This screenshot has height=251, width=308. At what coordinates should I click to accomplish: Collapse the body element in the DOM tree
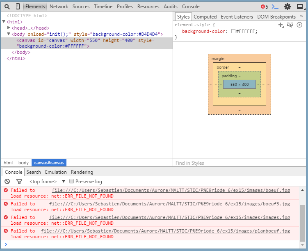pyautogui.click(x=9, y=34)
